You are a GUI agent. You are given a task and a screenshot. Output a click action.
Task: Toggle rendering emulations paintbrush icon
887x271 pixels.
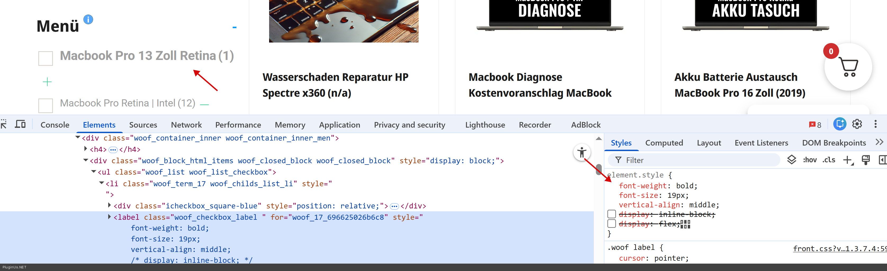(865, 160)
